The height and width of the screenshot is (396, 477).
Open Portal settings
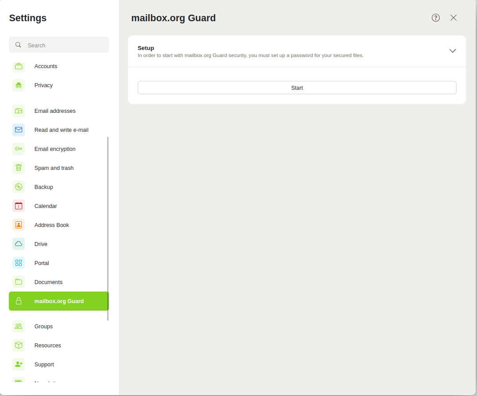pos(59,263)
